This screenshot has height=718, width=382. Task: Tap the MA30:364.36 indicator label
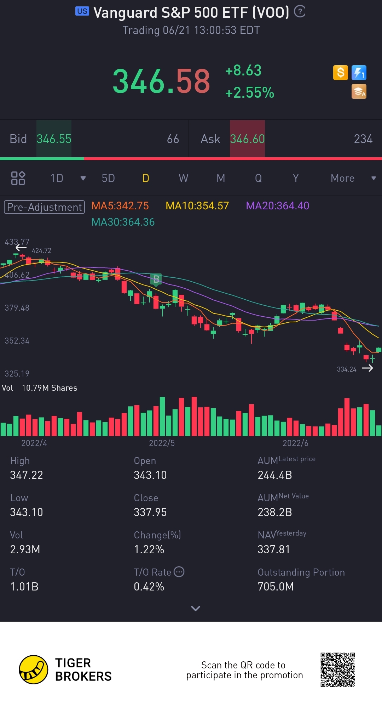tap(123, 222)
